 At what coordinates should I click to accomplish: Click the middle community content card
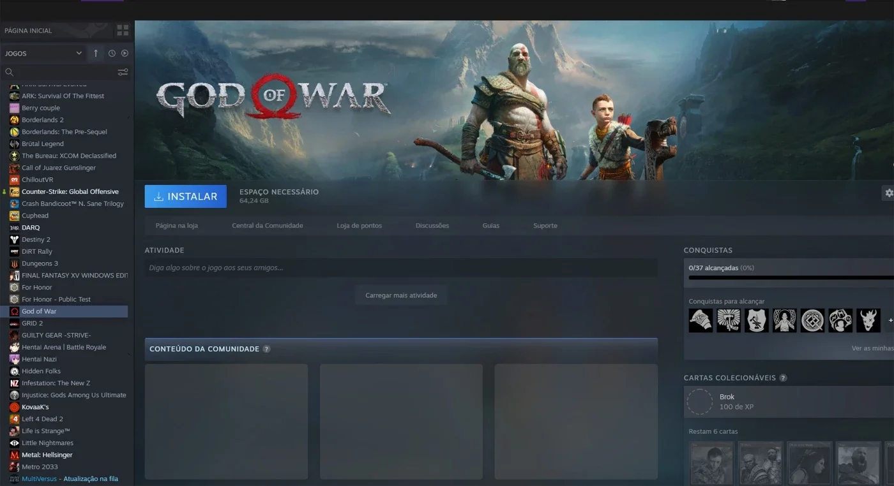click(x=401, y=422)
